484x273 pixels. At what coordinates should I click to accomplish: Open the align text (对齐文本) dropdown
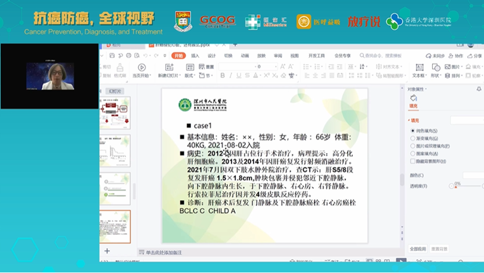pos(389,67)
